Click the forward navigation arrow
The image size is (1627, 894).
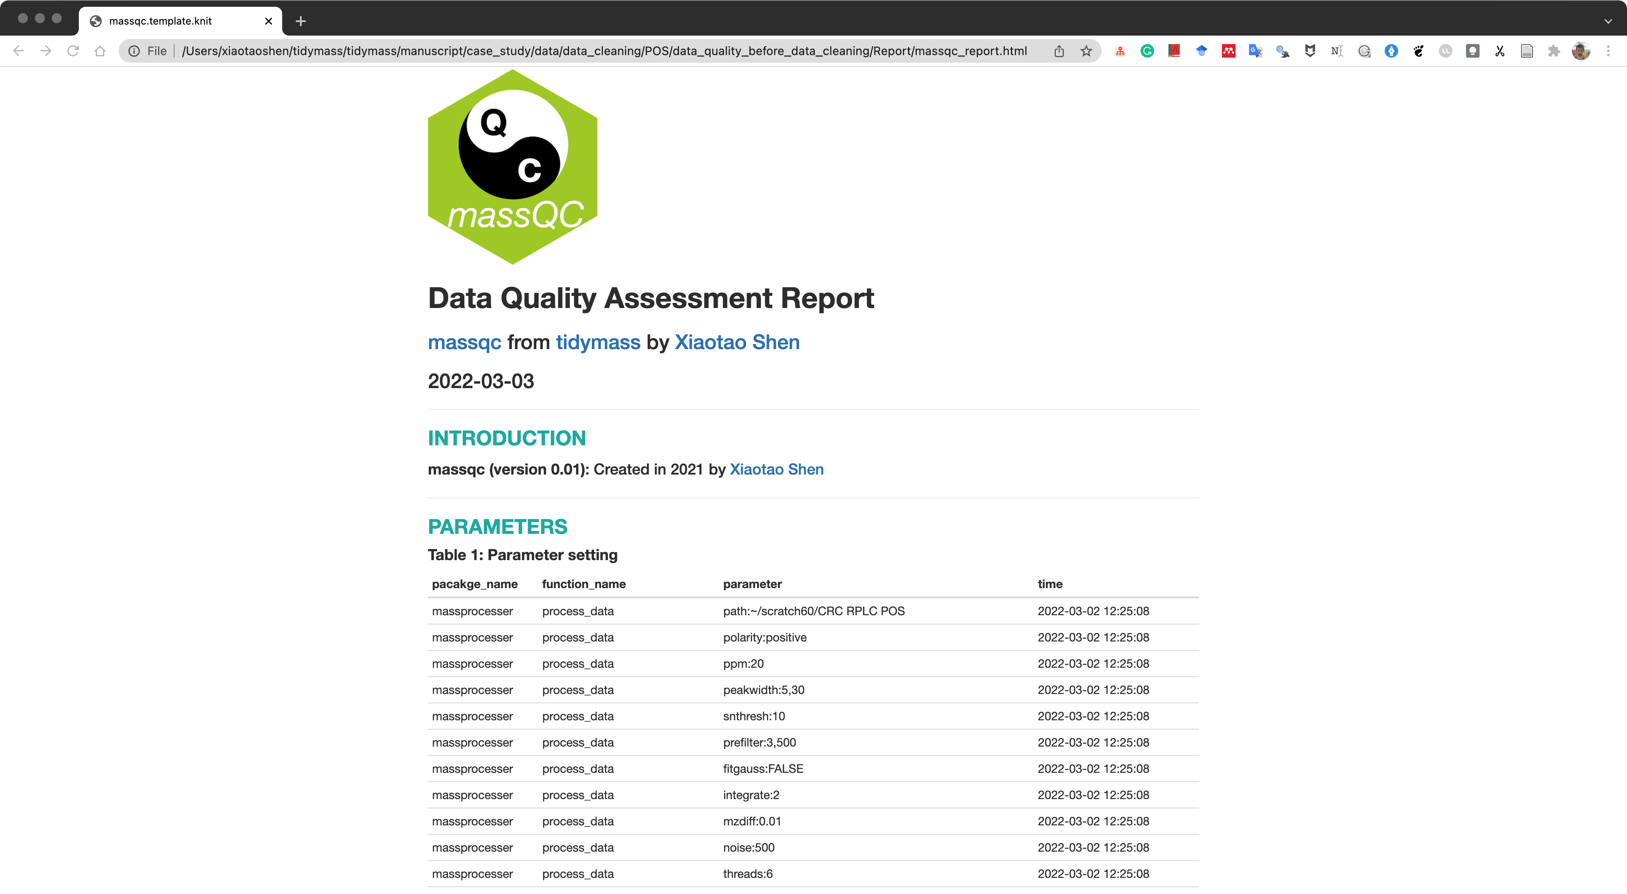(x=45, y=51)
